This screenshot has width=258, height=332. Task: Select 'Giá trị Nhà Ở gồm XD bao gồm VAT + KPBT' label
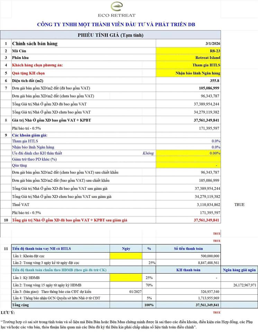point(52,120)
